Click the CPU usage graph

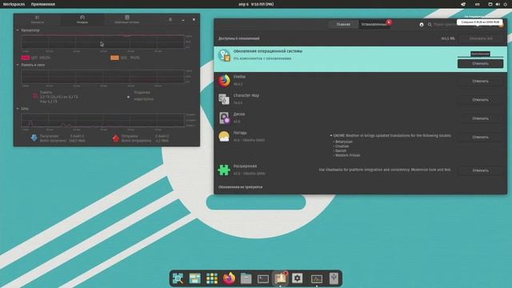point(103,42)
